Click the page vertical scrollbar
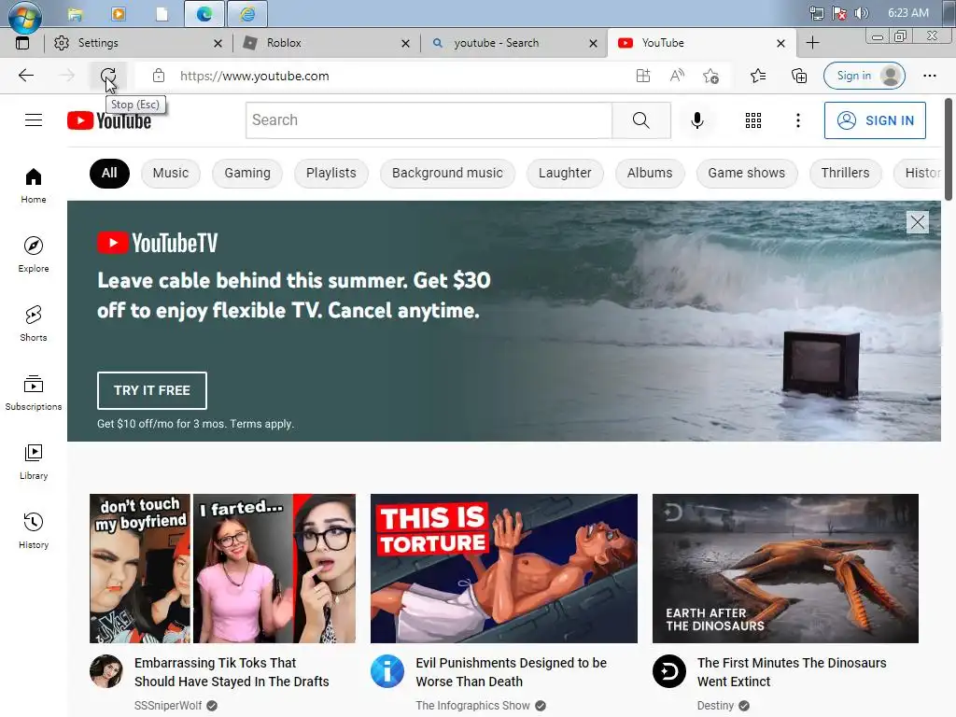The height and width of the screenshot is (717, 956). coord(949,149)
